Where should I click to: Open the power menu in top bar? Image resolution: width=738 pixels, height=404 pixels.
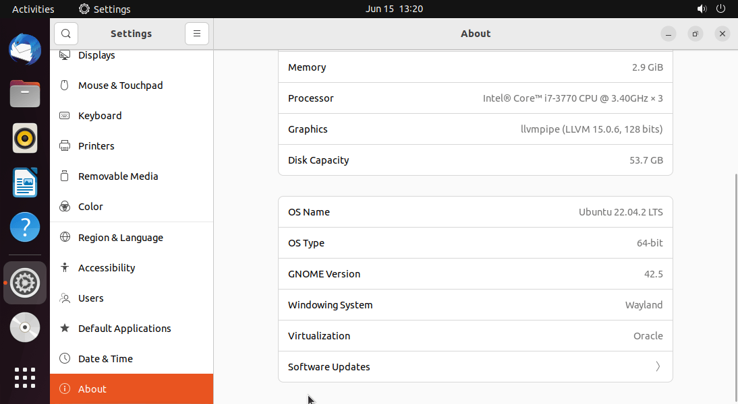click(720, 9)
